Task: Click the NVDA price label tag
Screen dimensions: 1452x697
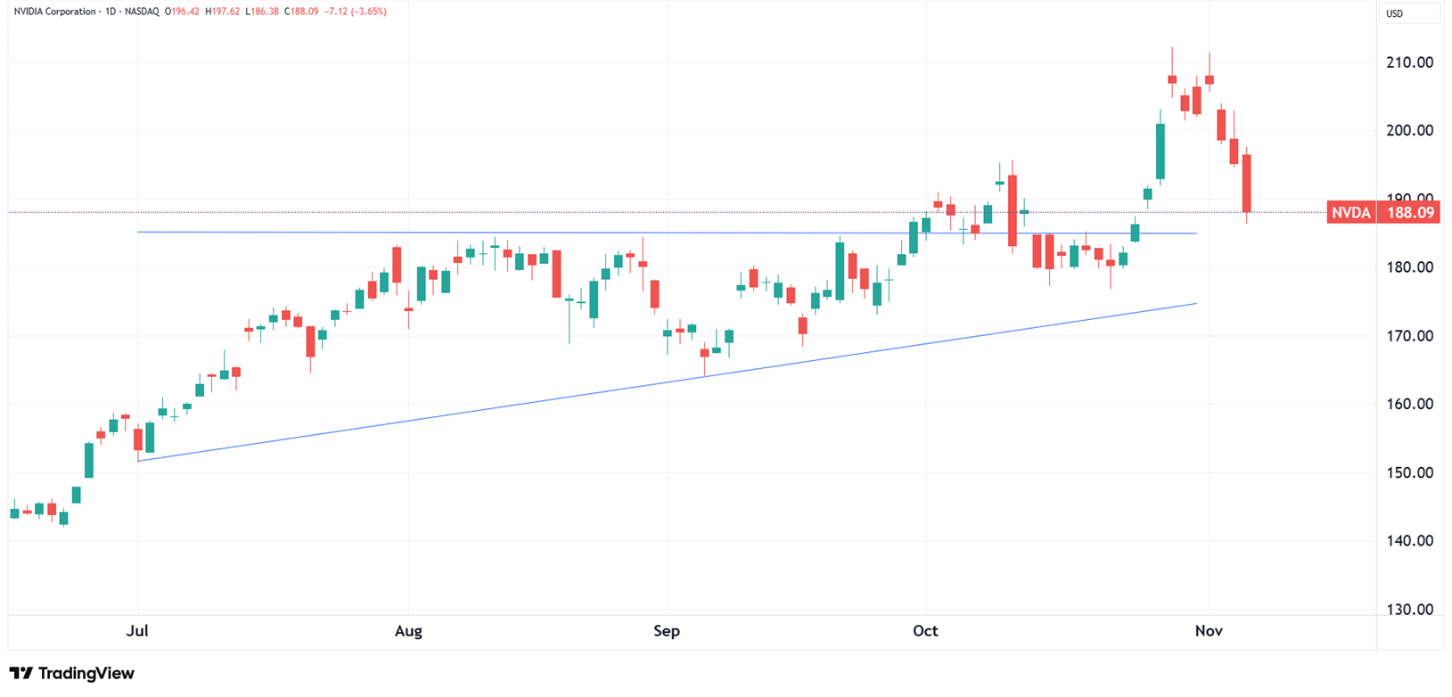Action: pos(1351,212)
